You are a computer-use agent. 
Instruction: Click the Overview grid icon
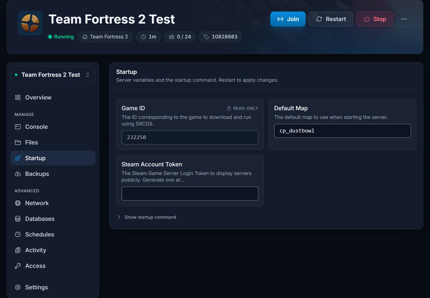click(18, 97)
